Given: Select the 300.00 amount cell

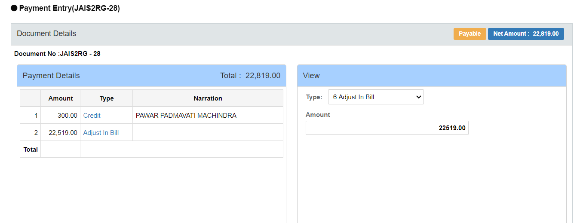Looking at the screenshot, I should click(61, 116).
